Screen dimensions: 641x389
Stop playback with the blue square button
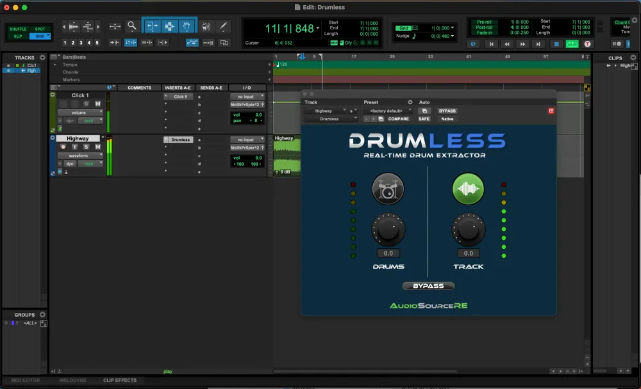[556, 44]
